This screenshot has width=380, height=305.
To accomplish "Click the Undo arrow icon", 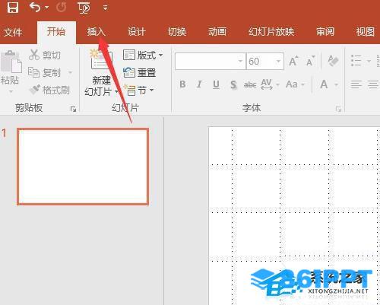I will coord(35,7).
